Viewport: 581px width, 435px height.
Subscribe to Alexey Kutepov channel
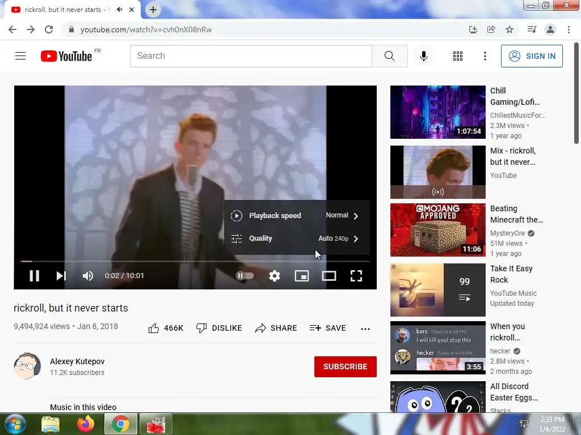point(346,366)
